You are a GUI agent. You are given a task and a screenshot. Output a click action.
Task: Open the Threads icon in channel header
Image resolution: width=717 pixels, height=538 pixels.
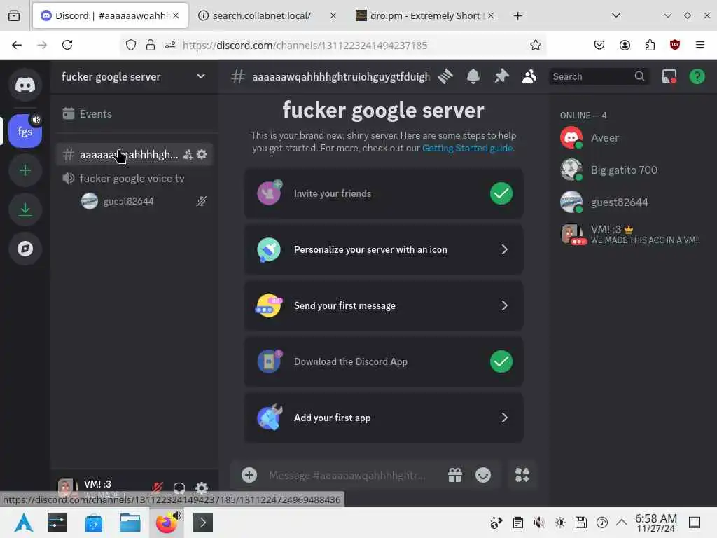[445, 76]
